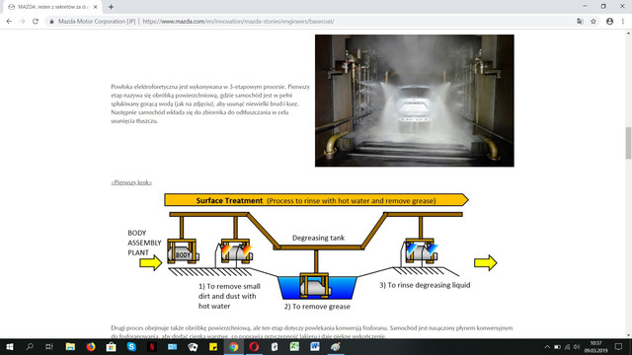This screenshot has width=632, height=355.
Task: Open network connections tray icon
Action: pos(567,347)
